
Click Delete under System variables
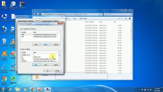pyautogui.click(x=56, y=65)
